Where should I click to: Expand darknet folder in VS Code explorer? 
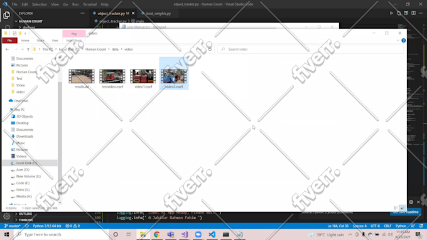(27, 27)
